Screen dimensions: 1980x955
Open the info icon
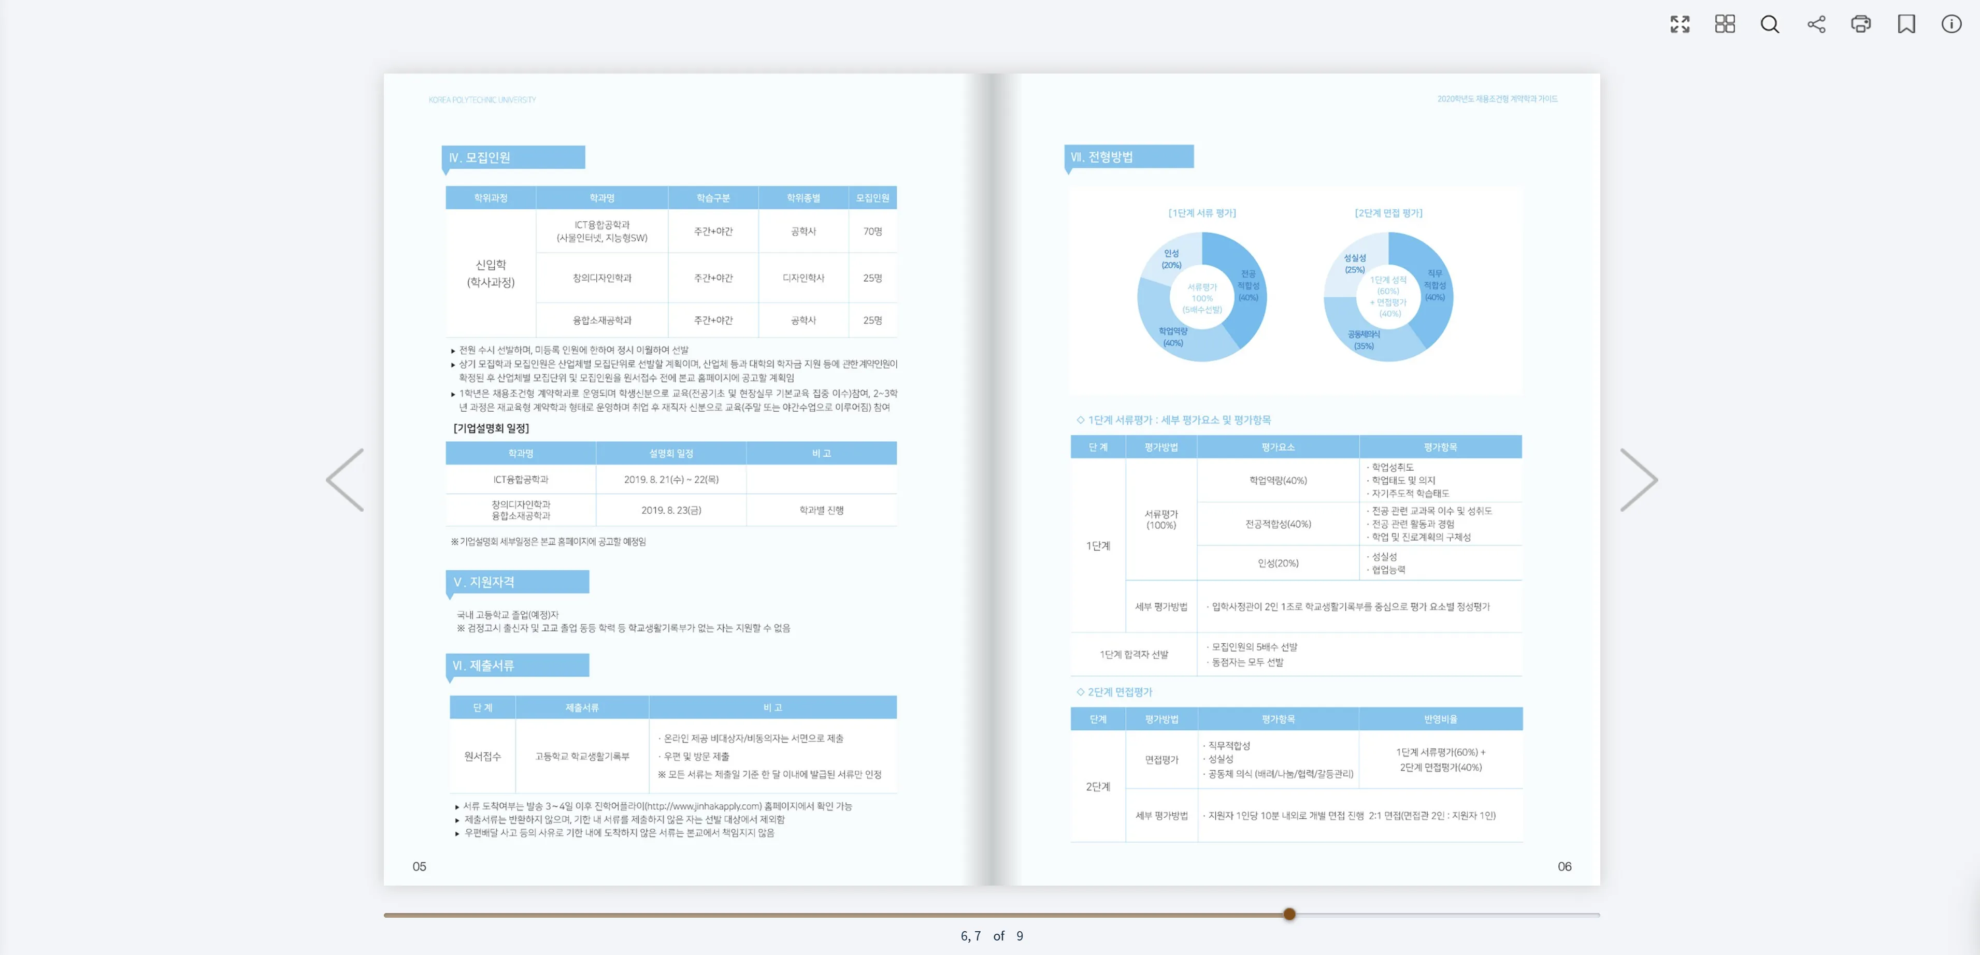pyautogui.click(x=1952, y=24)
